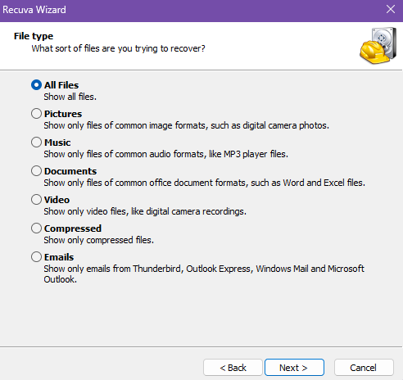Click the File type heading
Image resolution: width=403 pixels, height=380 pixels.
pyautogui.click(x=34, y=36)
